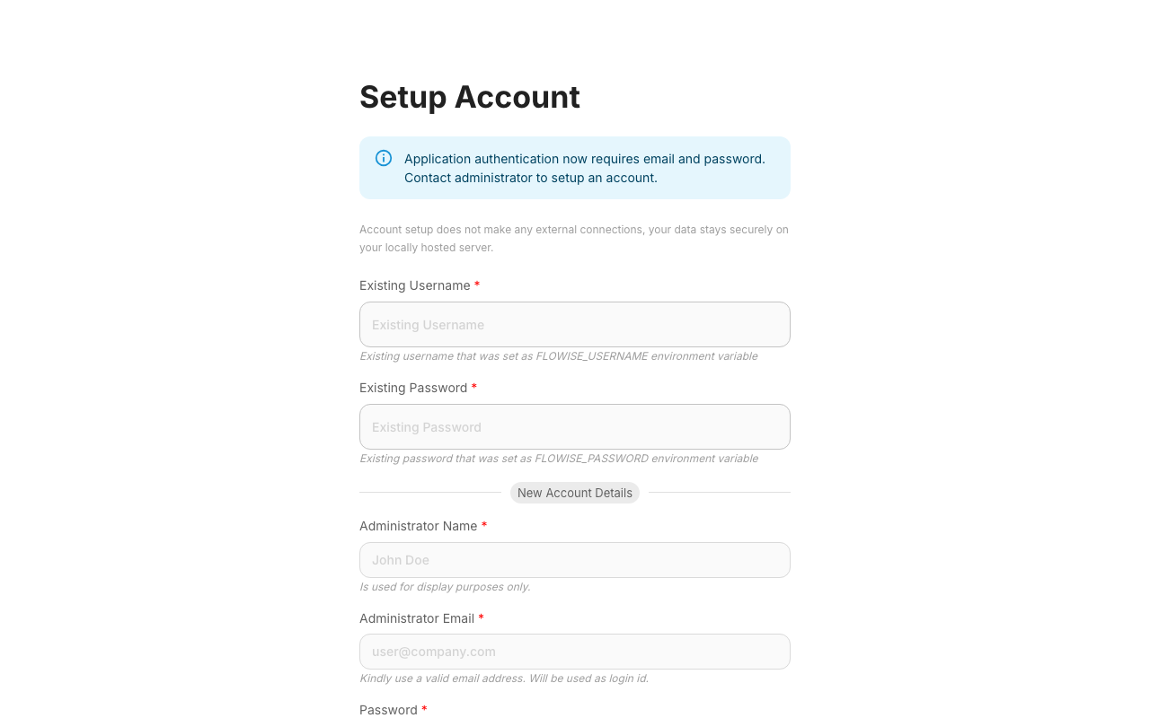
Task: Click the required asterisk beside Administrator Email
Action: click(481, 617)
